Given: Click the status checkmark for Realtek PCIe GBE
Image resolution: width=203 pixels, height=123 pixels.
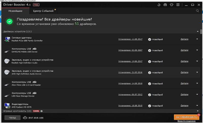Looking at the screenshot, I should [x=149, y=39].
